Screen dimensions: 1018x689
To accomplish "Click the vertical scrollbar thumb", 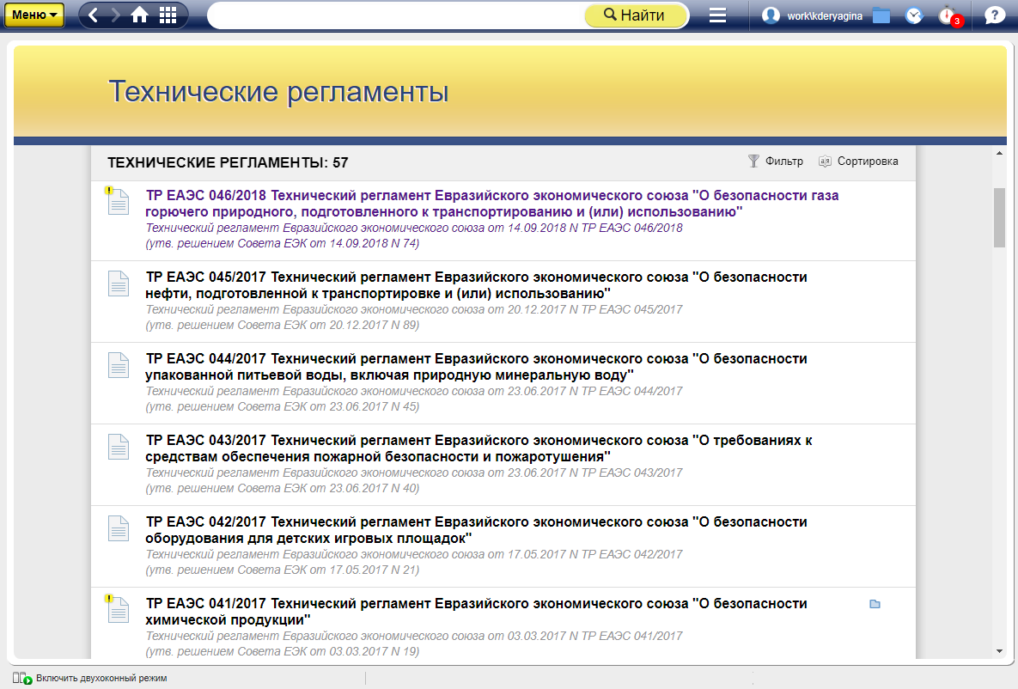I will (x=999, y=217).
